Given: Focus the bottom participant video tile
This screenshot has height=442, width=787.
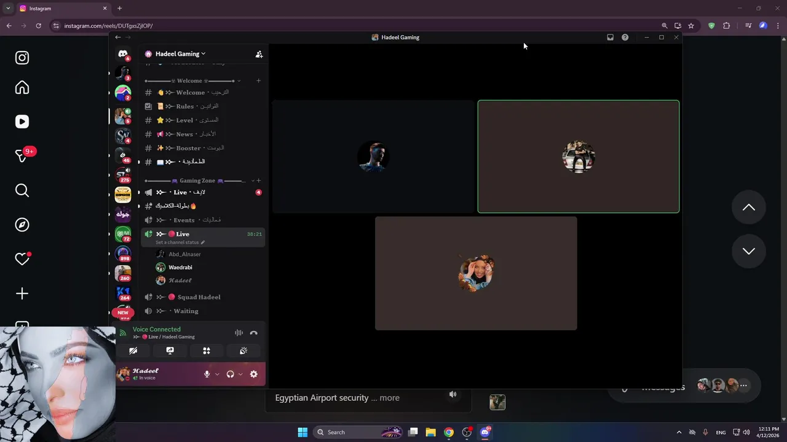Looking at the screenshot, I should coord(476,273).
